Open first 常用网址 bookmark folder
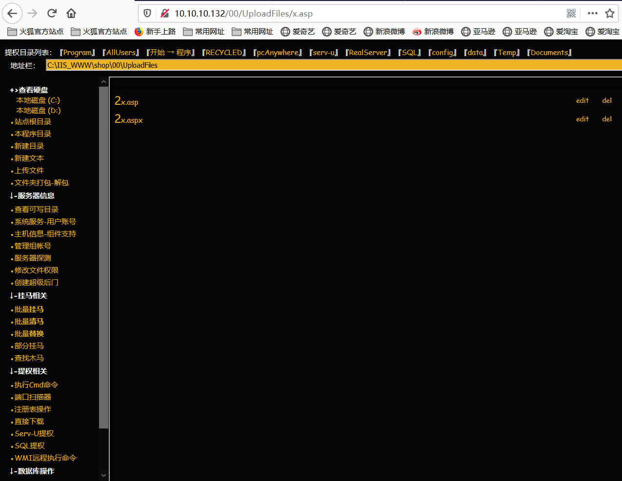This screenshot has width=622, height=481. point(203,32)
